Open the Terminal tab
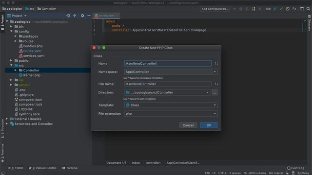The width and height of the screenshot is (312, 175). coord(70,168)
